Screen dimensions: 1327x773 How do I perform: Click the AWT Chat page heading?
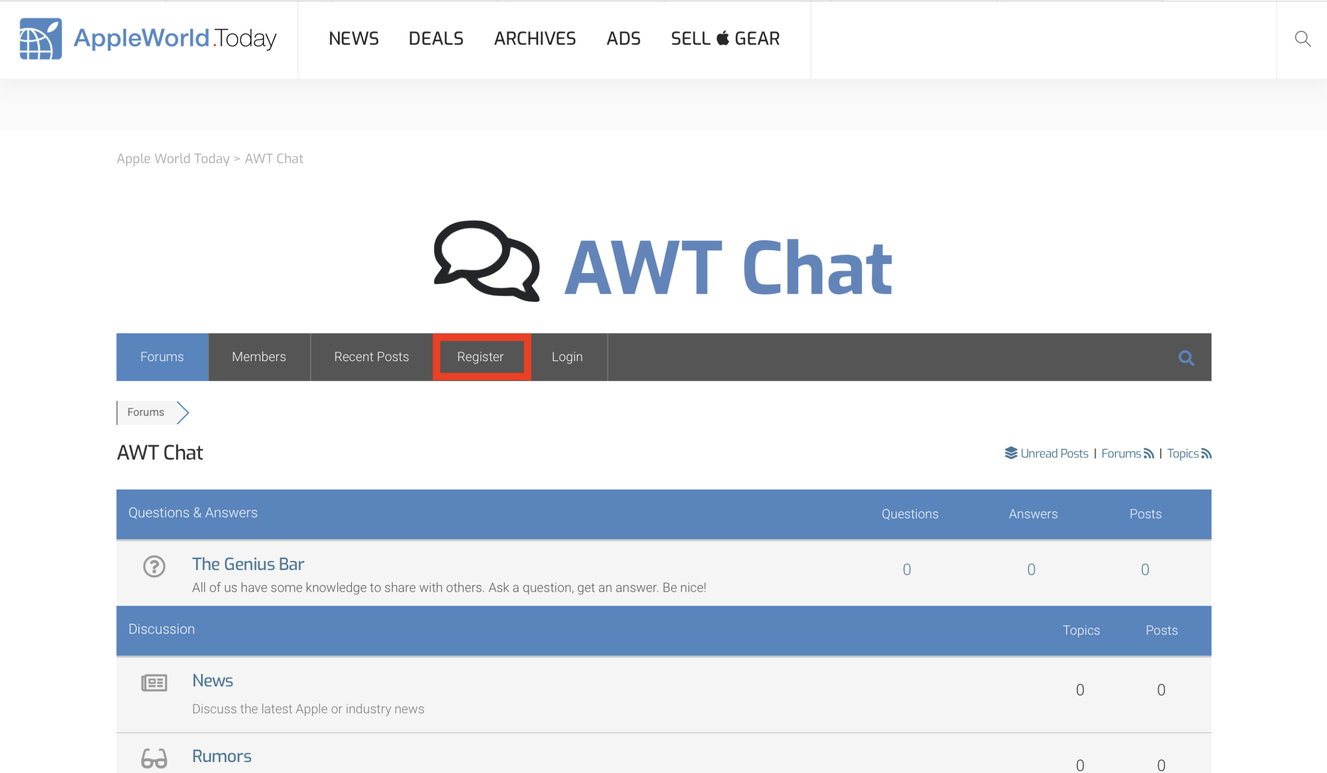tap(160, 452)
